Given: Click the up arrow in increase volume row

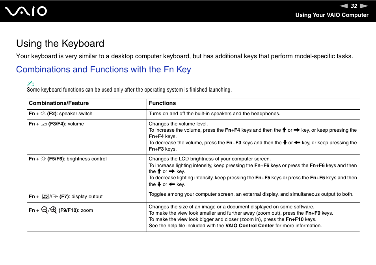Looking at the screenshot, I should (x=284, y=130).
